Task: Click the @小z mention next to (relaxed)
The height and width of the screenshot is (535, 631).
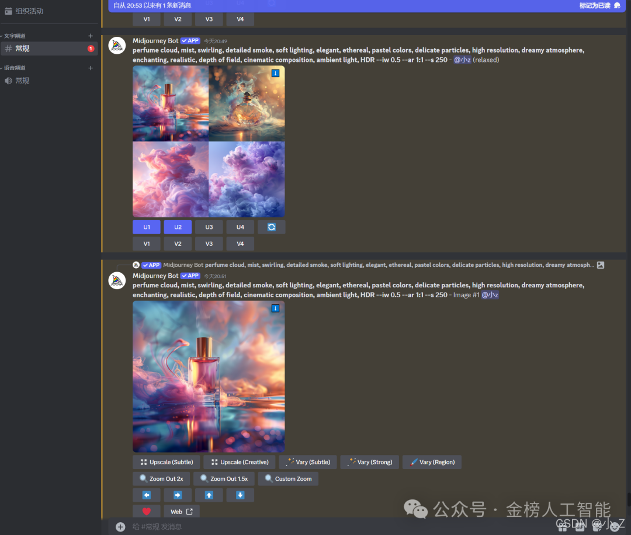Action: point(462,60)
